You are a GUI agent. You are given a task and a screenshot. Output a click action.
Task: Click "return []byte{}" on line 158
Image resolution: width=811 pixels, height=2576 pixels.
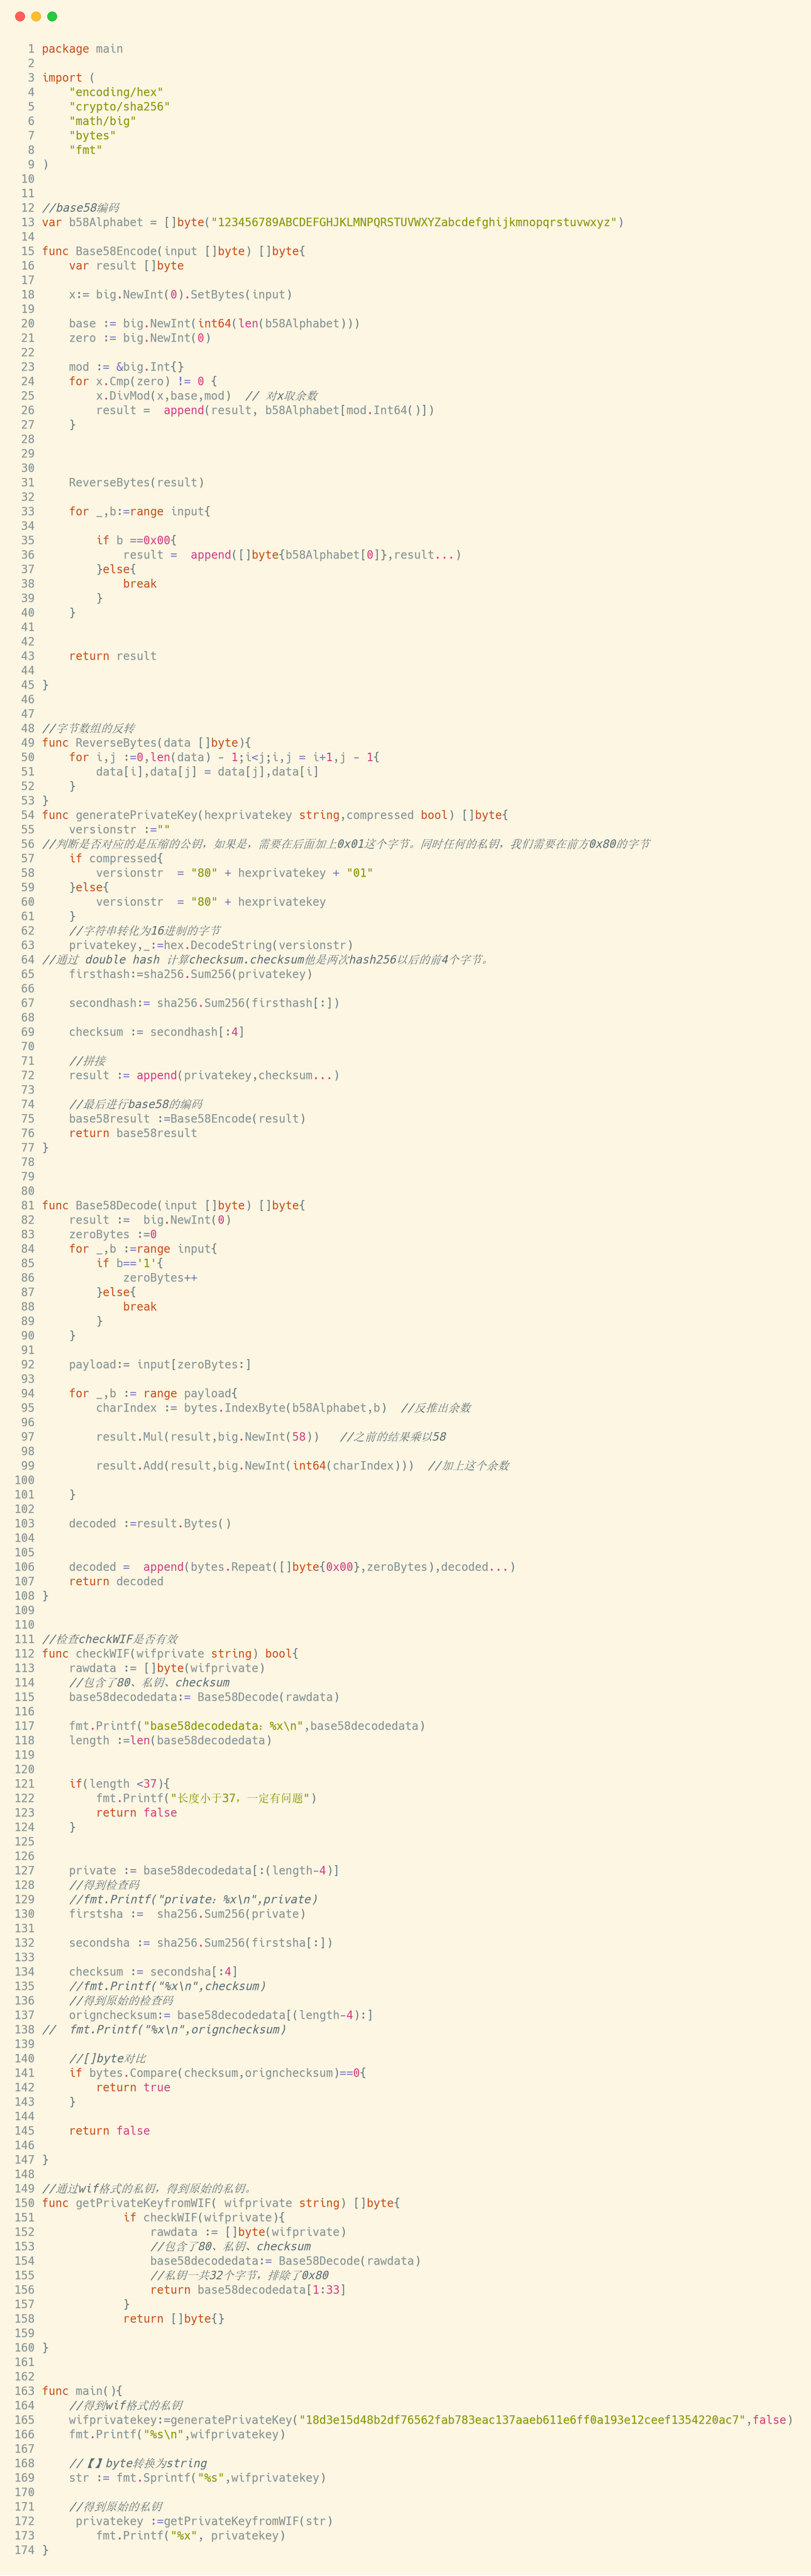point(174,2318)
